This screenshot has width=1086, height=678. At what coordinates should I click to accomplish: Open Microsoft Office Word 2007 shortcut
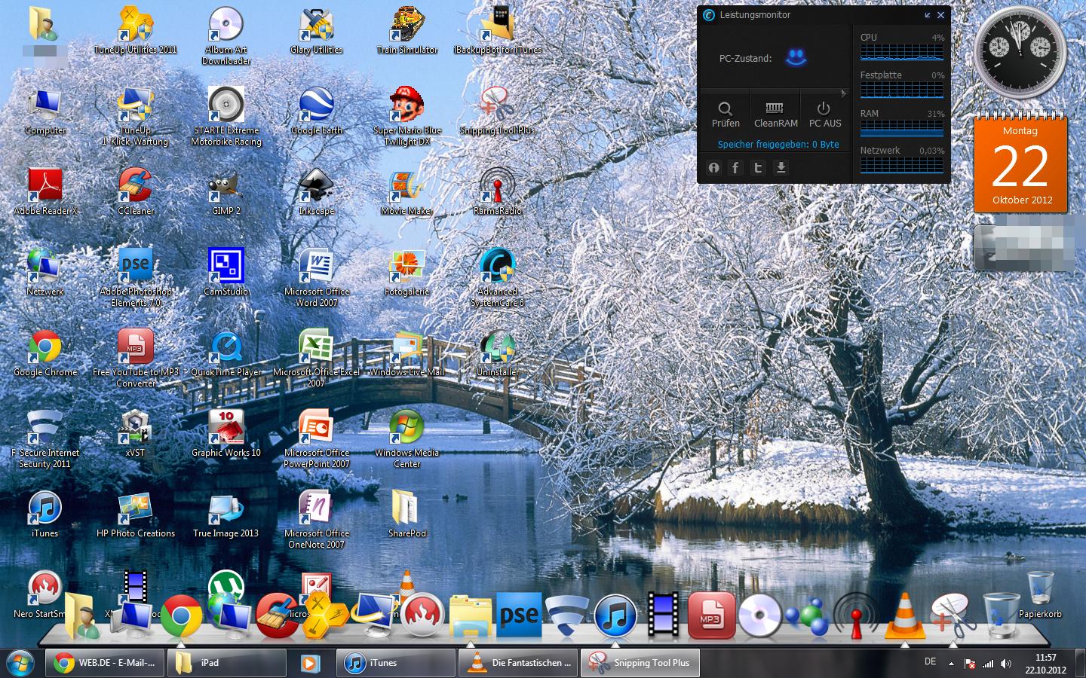point(317,277)
